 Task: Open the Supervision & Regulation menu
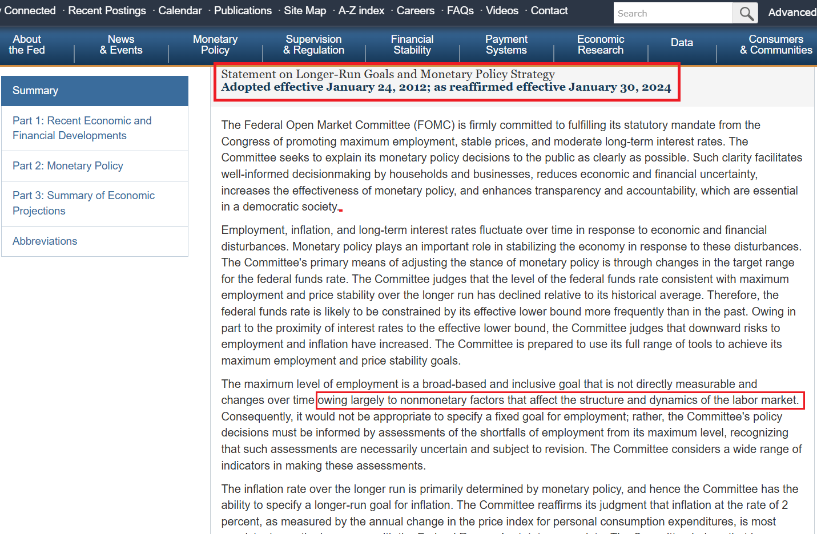coord(313,44)
